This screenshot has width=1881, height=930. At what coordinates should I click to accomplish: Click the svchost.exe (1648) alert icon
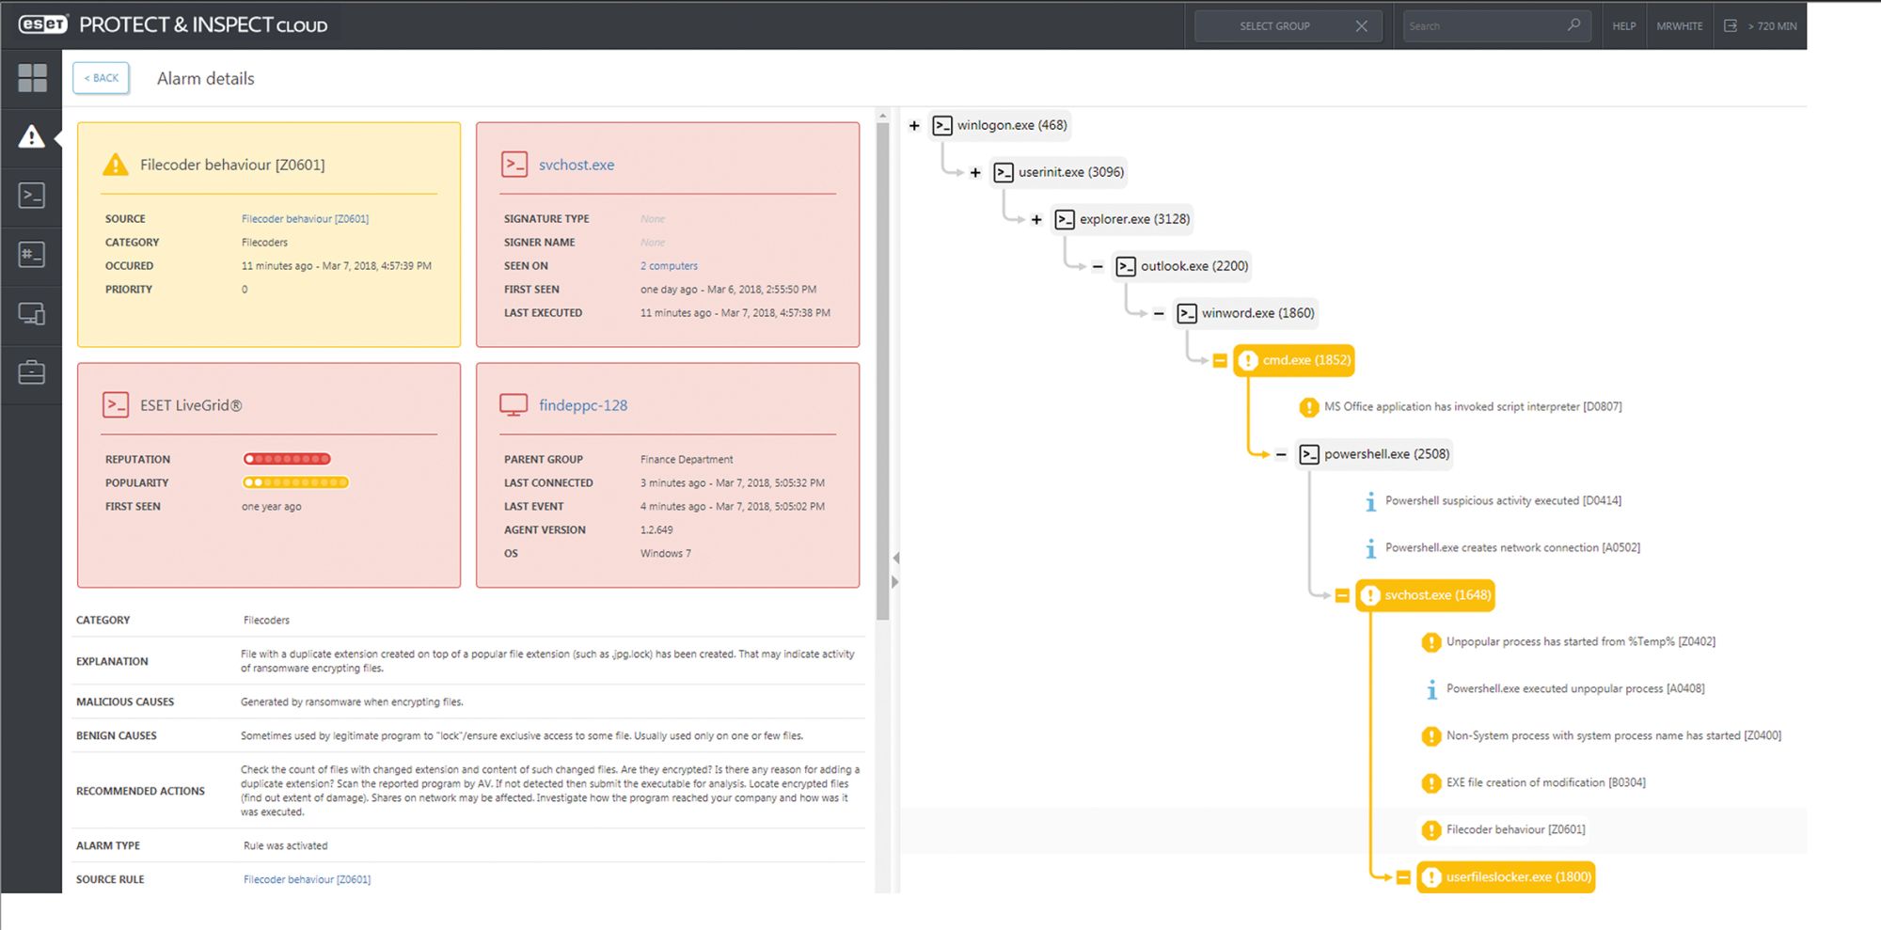[x=1370, y=595]
